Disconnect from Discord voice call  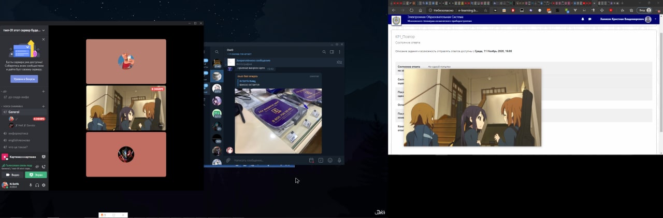tap(44, 167)
